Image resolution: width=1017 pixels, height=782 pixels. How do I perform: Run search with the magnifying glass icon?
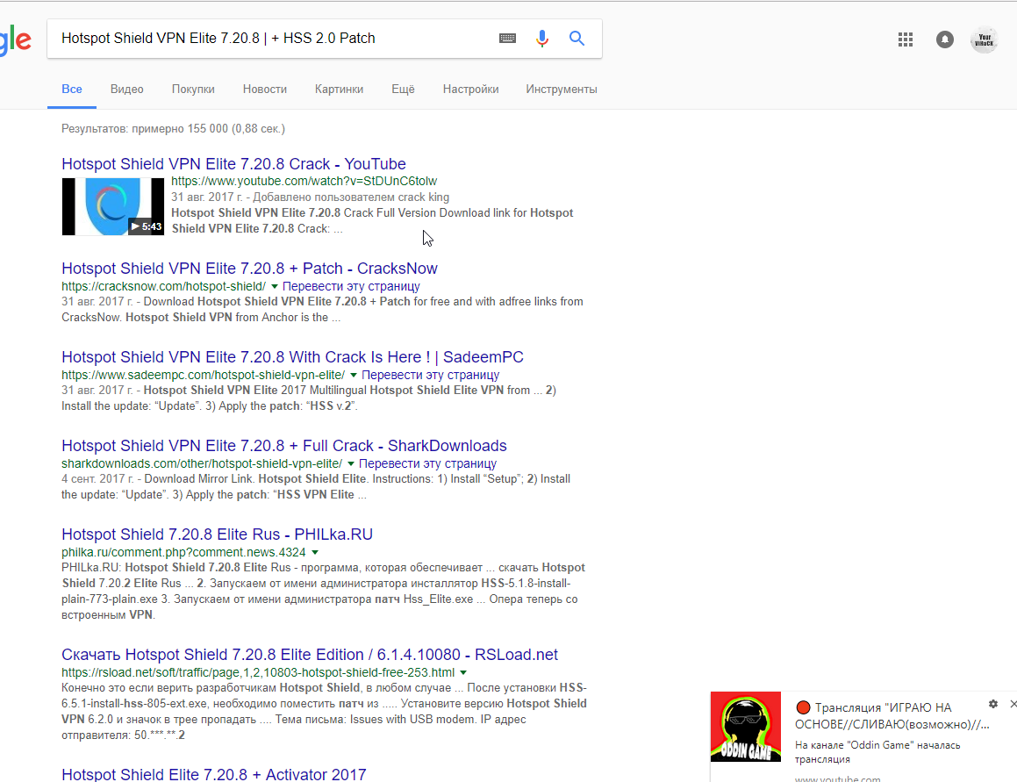point(577,39)
